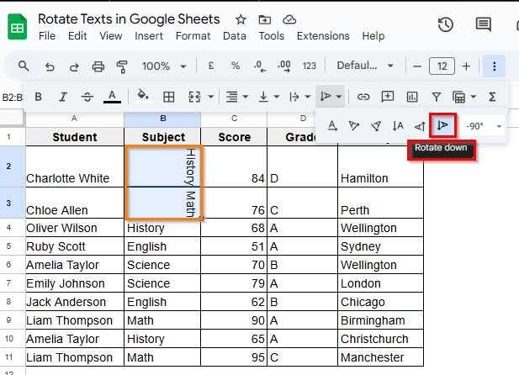Click the Insert link icon
519x375 pixels.
pyautogui.click(x=363, y=97)
